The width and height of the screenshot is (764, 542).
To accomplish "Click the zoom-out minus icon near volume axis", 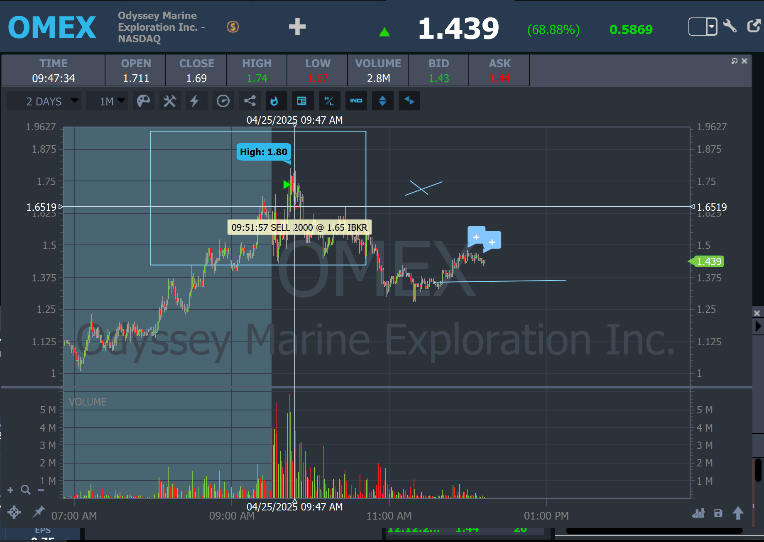I will [41, 490].
